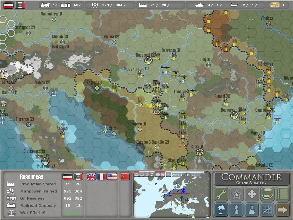Select the unit stationed in Budapest
The width and height of the screenshot is (293, 220).
click(149, 60)
